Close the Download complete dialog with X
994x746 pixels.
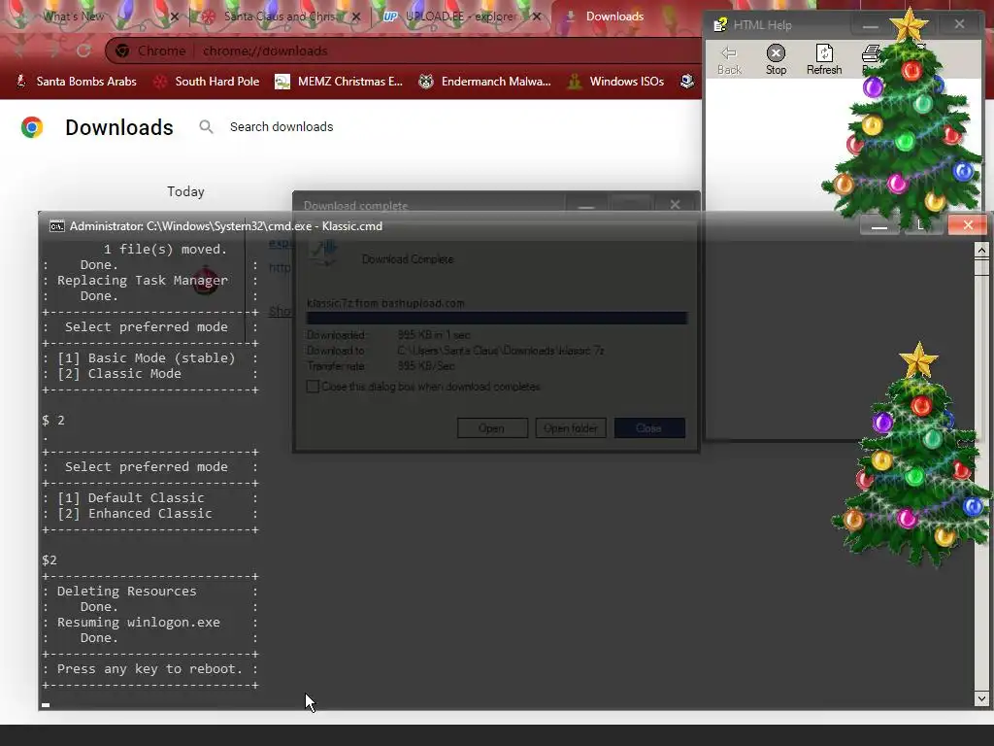click(x=676, y=204)
